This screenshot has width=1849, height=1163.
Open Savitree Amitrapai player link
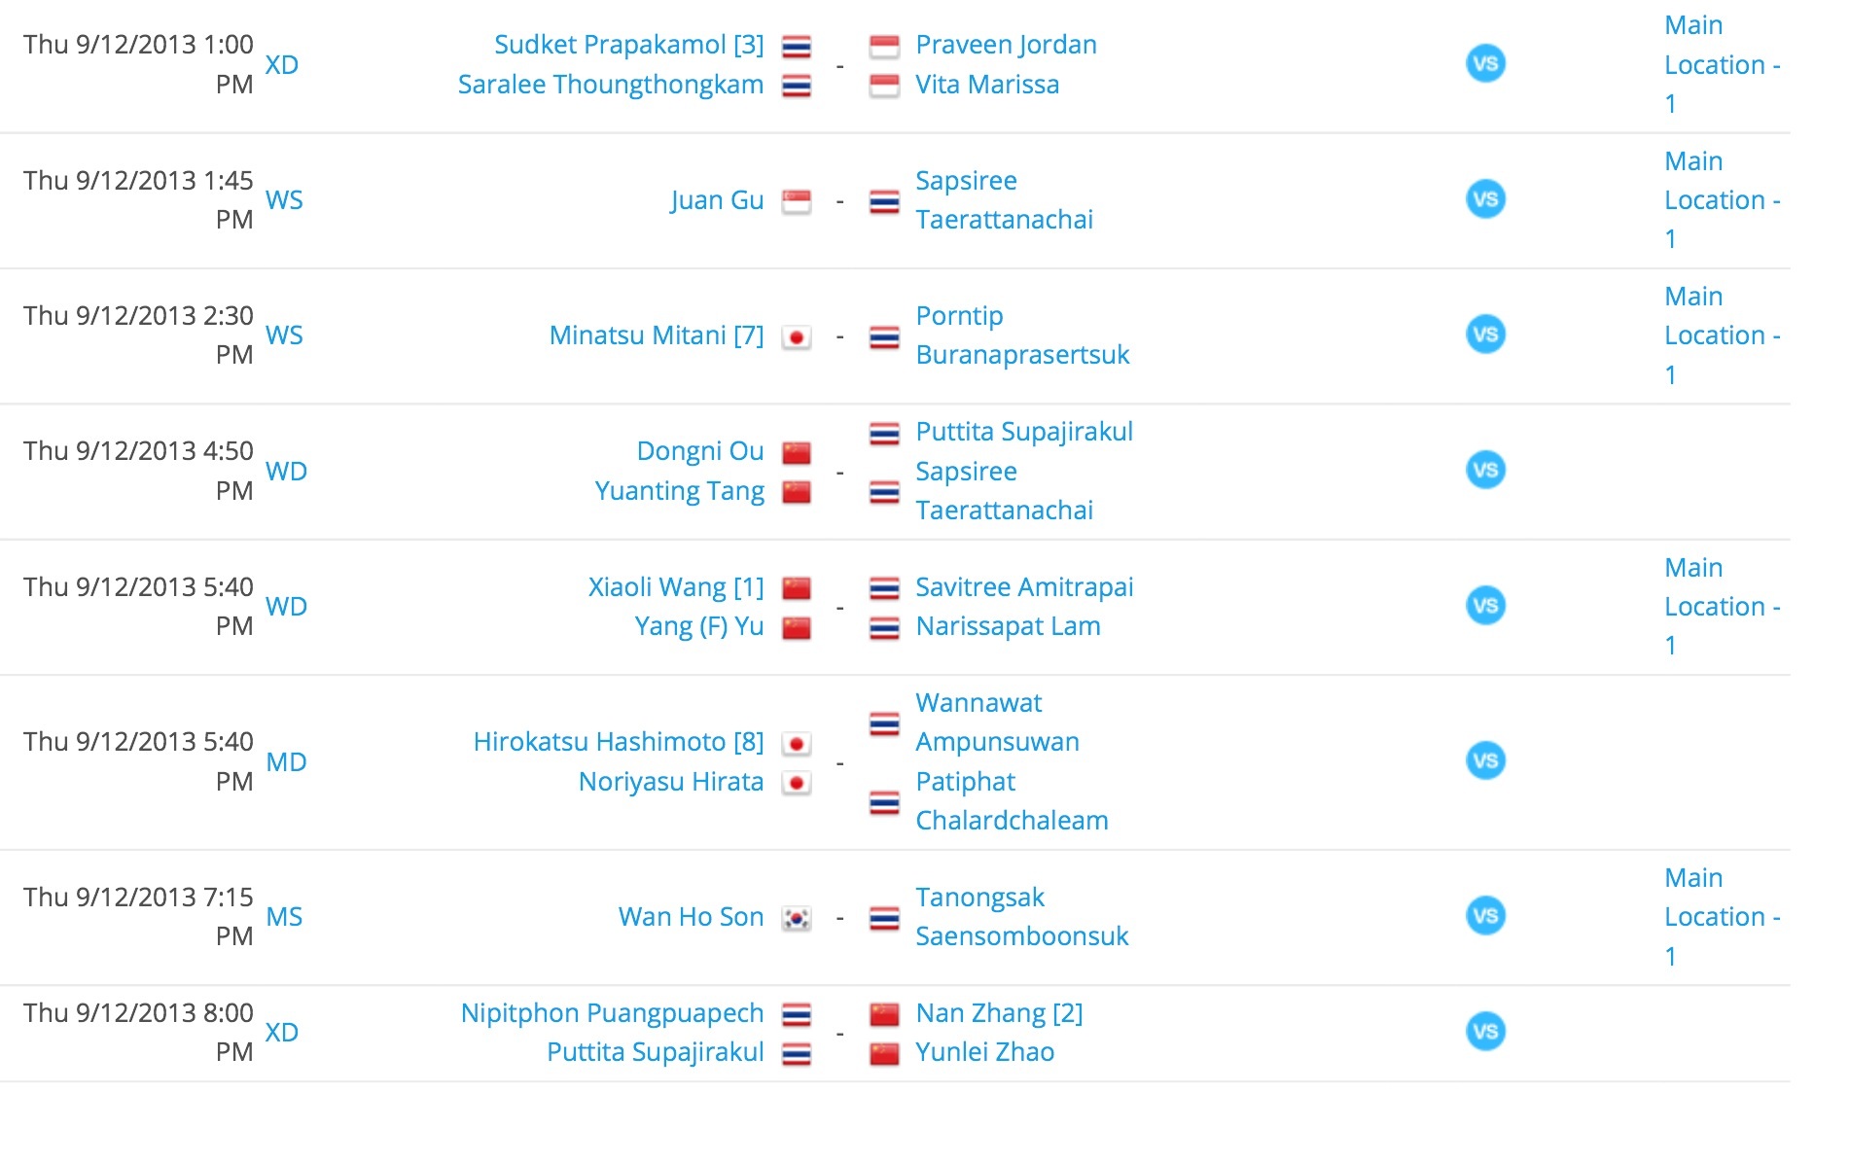[x=1024, y=587]
